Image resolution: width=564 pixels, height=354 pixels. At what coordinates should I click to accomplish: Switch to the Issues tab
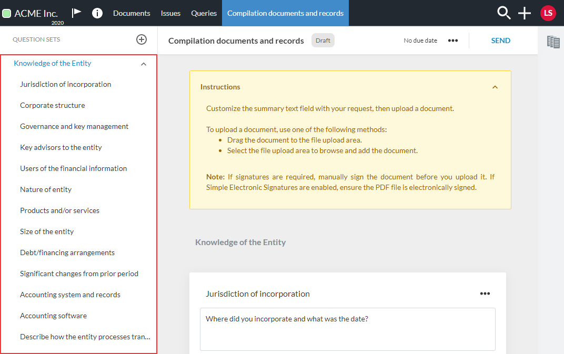click(170, 13)
